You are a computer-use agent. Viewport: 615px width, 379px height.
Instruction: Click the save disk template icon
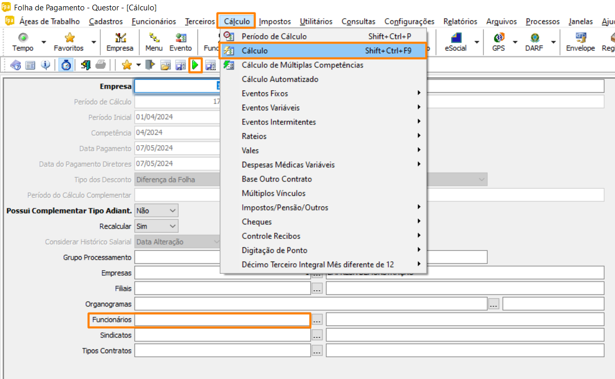pyautogui.click(x=180, y=65)
